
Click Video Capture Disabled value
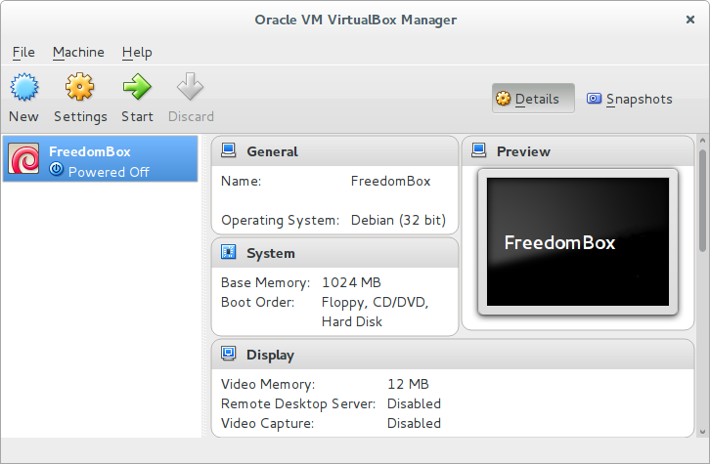click(414, 423)
